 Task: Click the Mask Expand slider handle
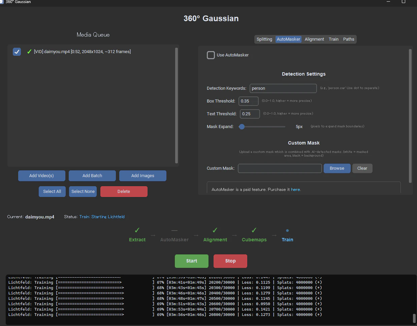(x=242, y=127)
